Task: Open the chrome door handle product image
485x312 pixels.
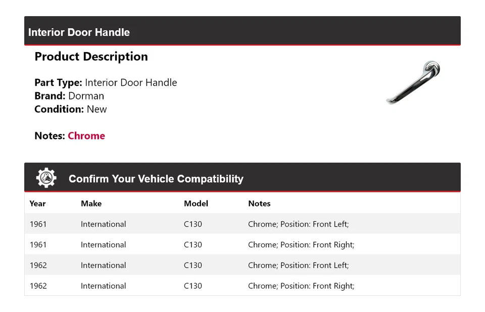Action: 413,82
